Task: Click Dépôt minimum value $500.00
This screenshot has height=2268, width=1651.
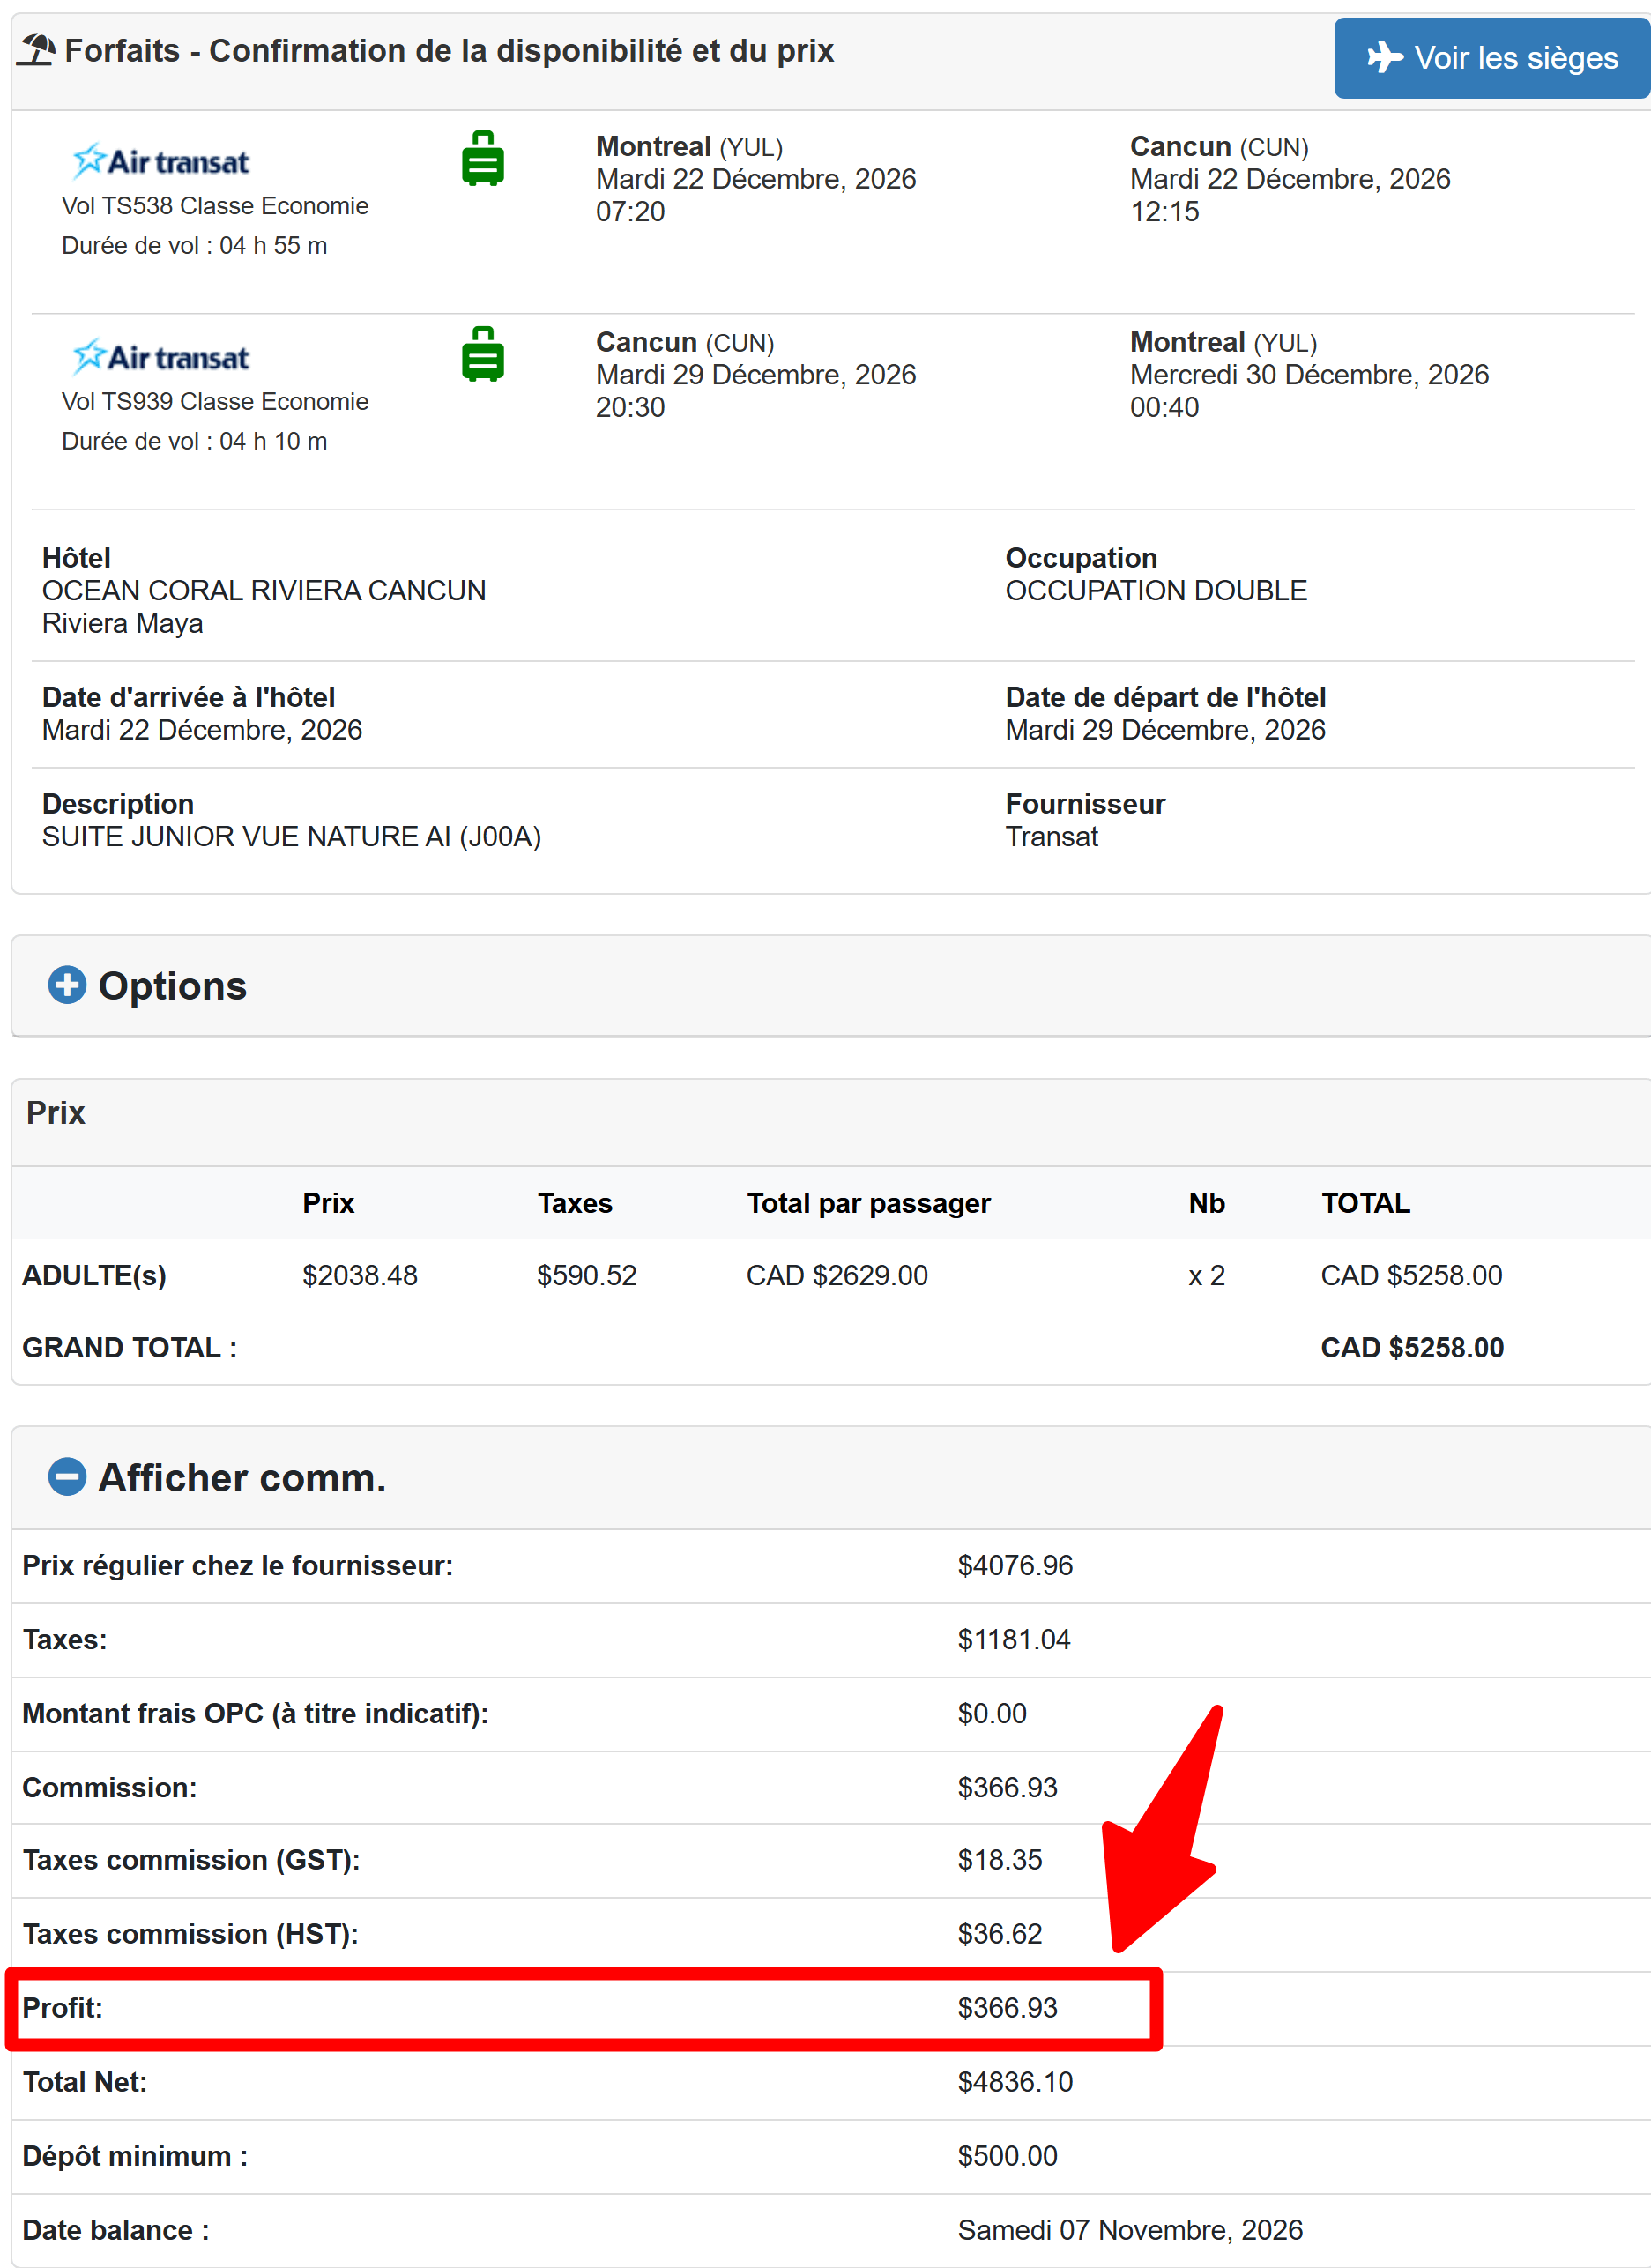Action: tap(1007, 2156)
